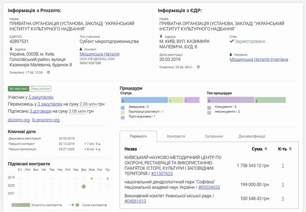
Task: Click yellow-green Пропозиції розглянуті bar segment
Action: [176, 100]
